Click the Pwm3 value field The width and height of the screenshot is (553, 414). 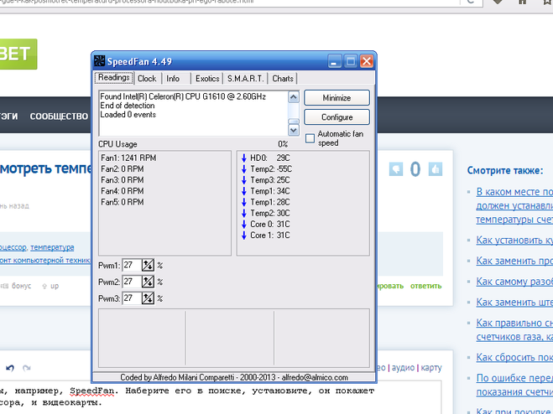point(132,298)
